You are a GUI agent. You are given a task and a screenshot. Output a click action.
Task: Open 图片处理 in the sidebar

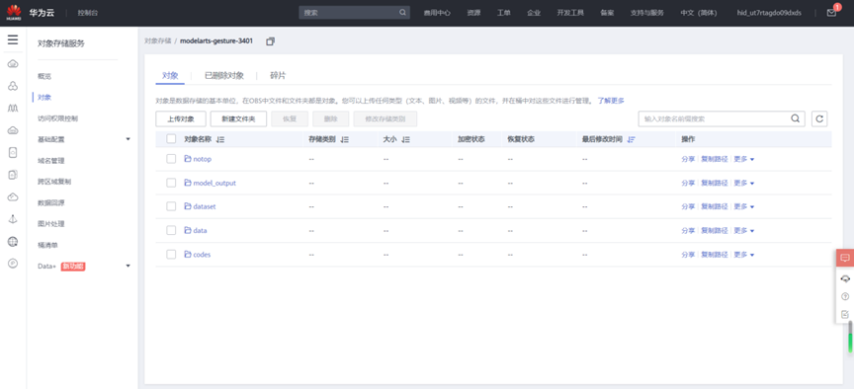(x=51, y=223)
